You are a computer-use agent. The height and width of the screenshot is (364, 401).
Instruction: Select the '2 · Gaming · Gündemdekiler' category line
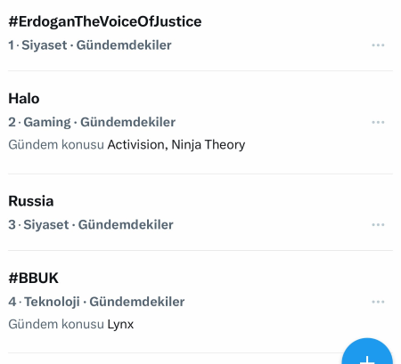point(92,122)
